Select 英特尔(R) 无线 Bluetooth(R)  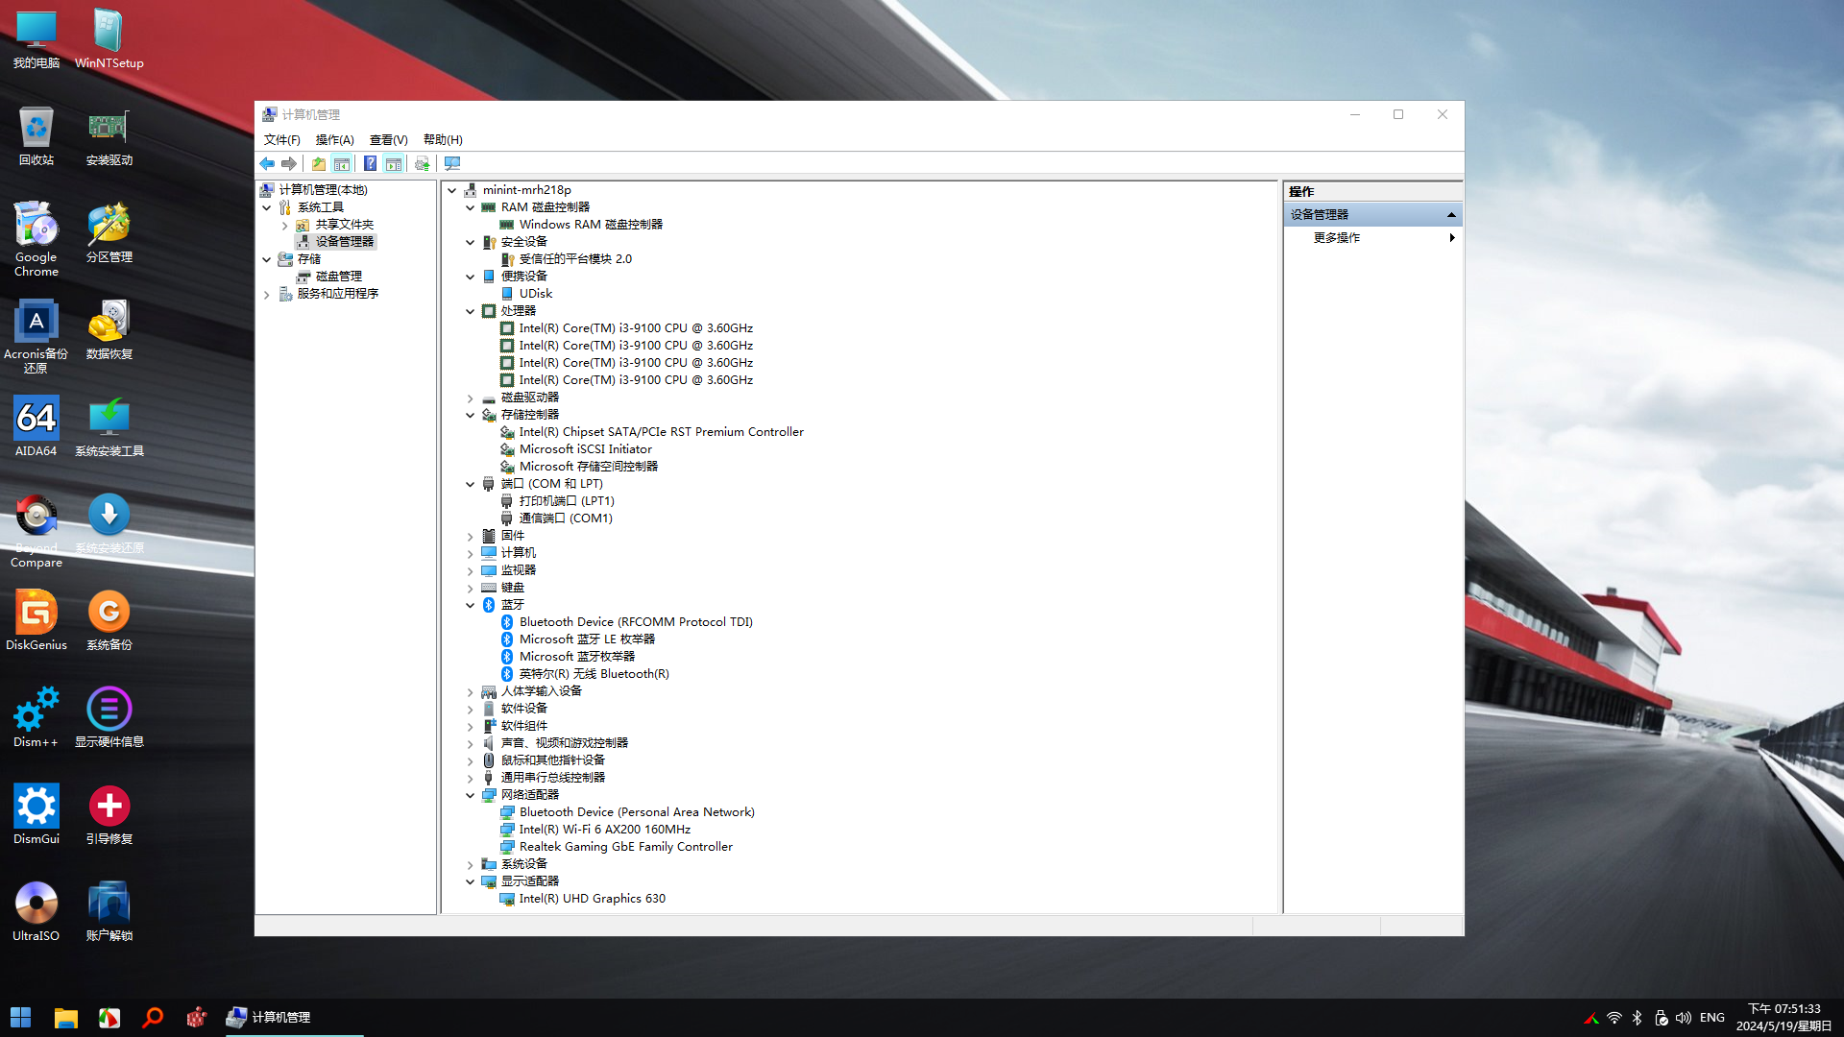[594, 674]
